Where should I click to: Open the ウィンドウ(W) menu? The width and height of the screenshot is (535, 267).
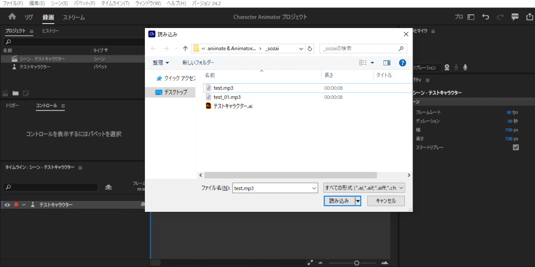click(x=148, y=3)
